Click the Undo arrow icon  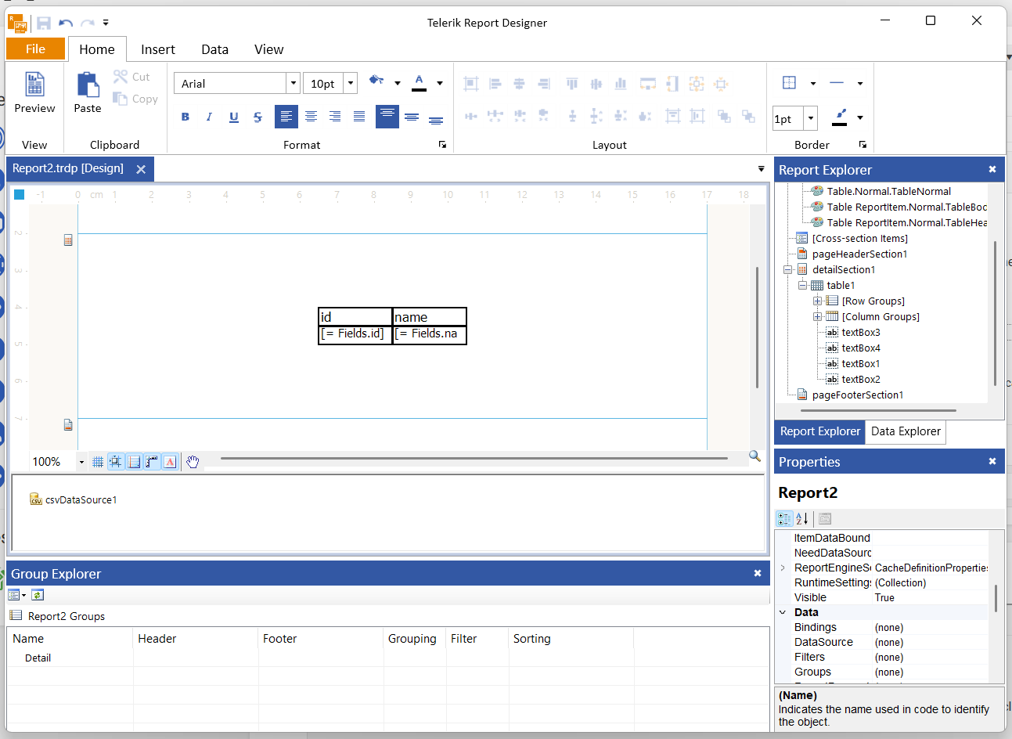click(66, 23)
